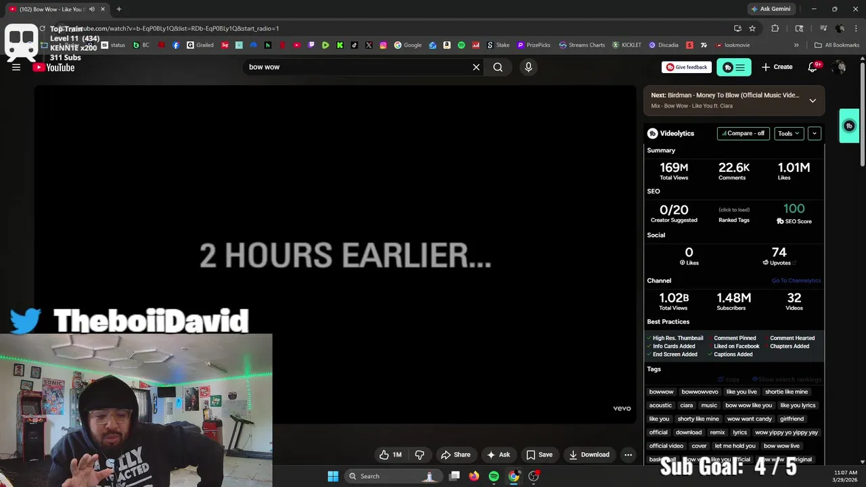The height and width of the screenshot is (487, 866).
Task: Expand the Next video mix playlist
Action: tap(813, 100)
